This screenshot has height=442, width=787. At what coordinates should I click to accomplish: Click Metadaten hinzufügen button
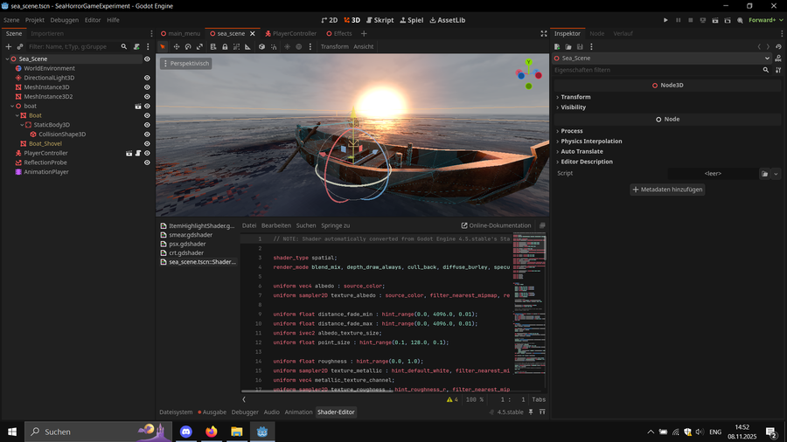point(667,190)
